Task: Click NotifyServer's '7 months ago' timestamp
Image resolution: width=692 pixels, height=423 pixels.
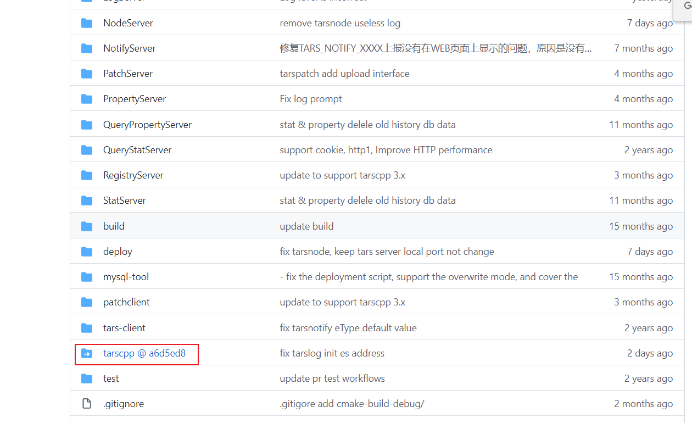Action: point(643,48)
